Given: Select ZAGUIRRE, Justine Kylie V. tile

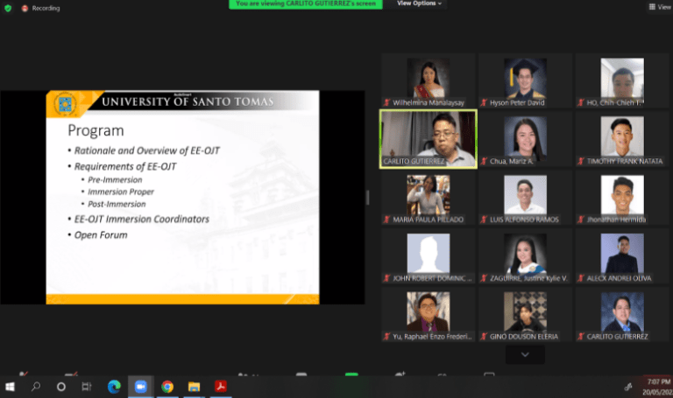Looking at the screenshot, I should click(x=525, y=256).
